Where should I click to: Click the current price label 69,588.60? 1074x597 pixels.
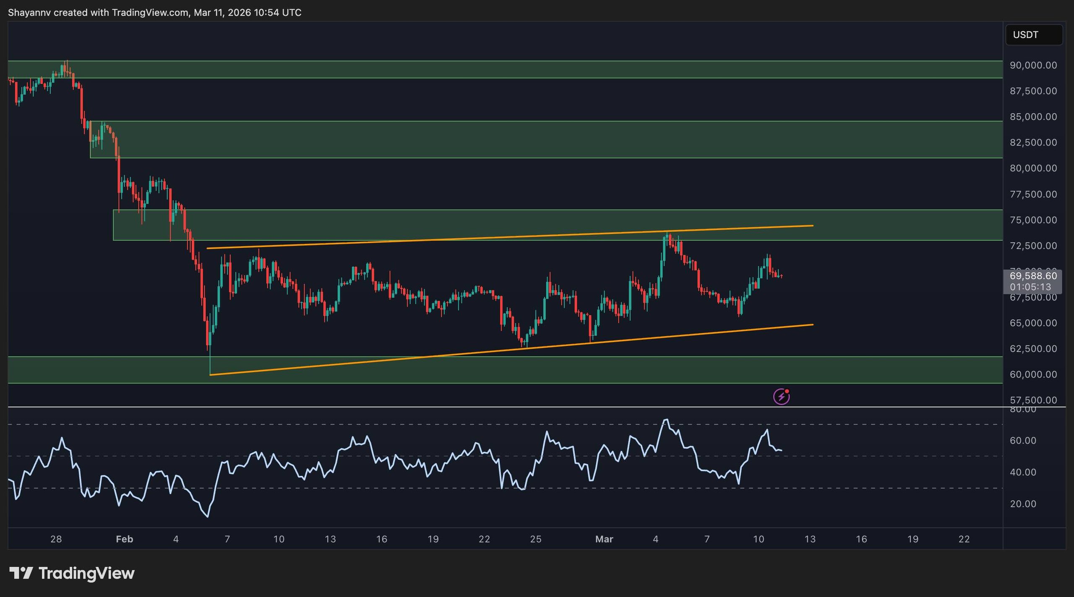point(1033,276)
